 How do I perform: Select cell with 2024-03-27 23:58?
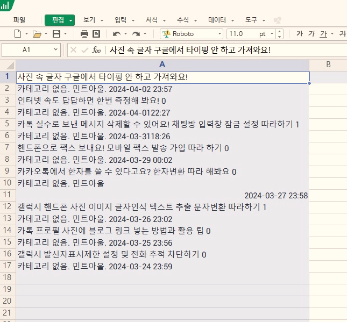[x=162, y=195]
